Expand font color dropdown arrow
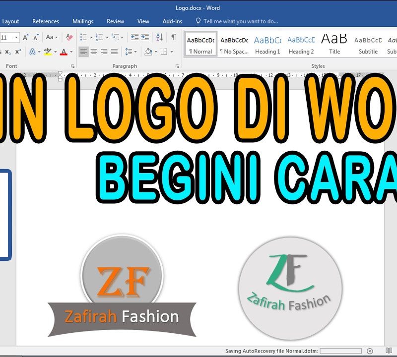 tap(71, 52)
